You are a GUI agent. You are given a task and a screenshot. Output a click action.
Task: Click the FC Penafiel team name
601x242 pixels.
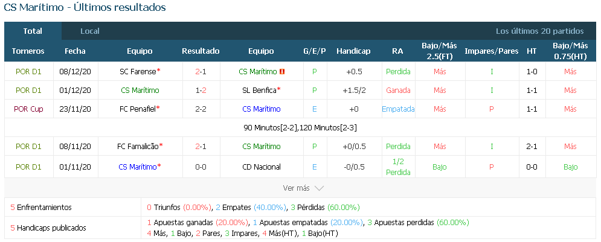click(x=138, y=109)
